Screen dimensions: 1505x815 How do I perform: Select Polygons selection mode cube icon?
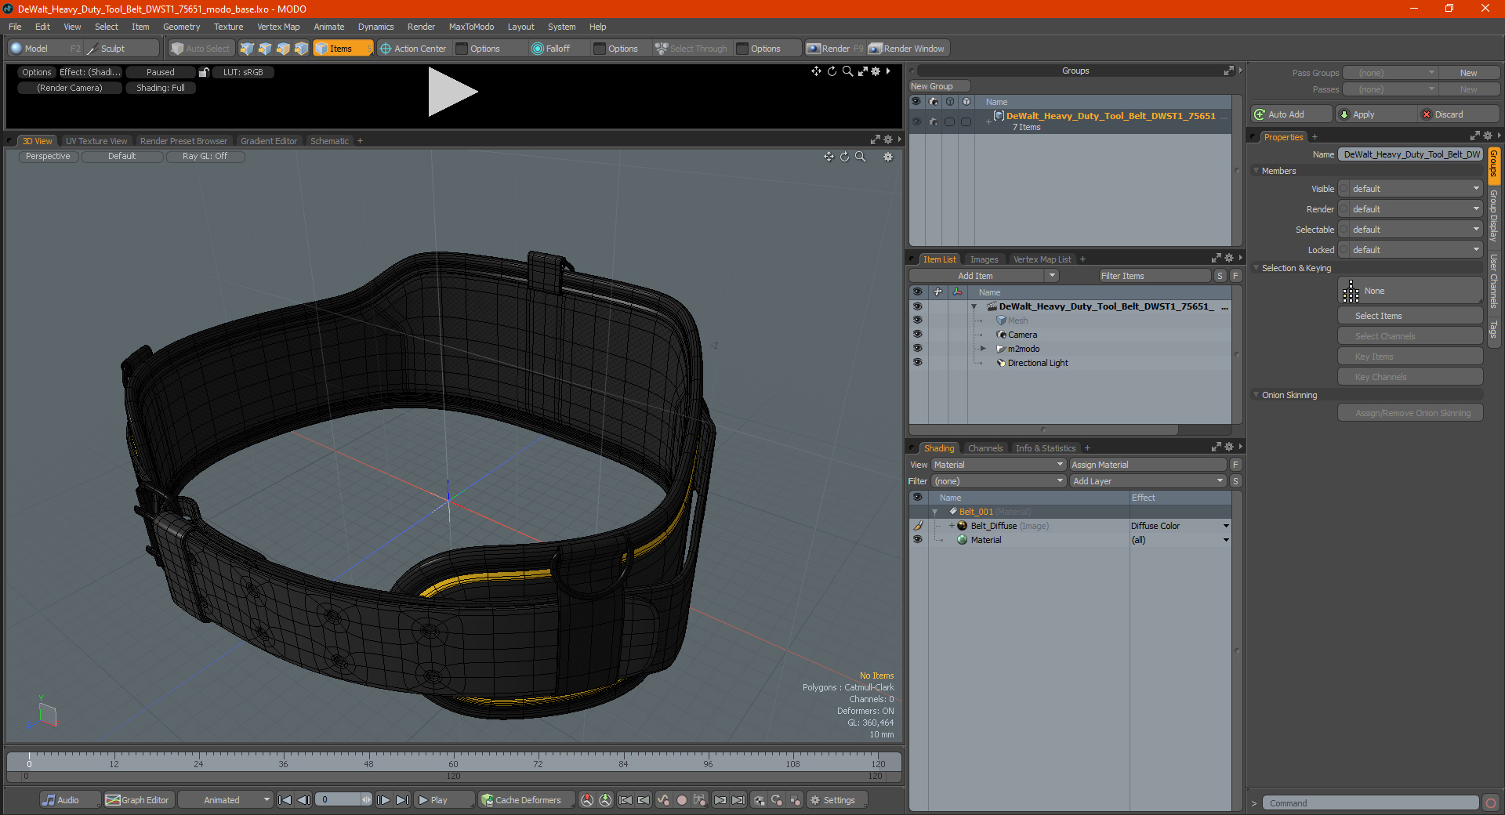(283, 49)
